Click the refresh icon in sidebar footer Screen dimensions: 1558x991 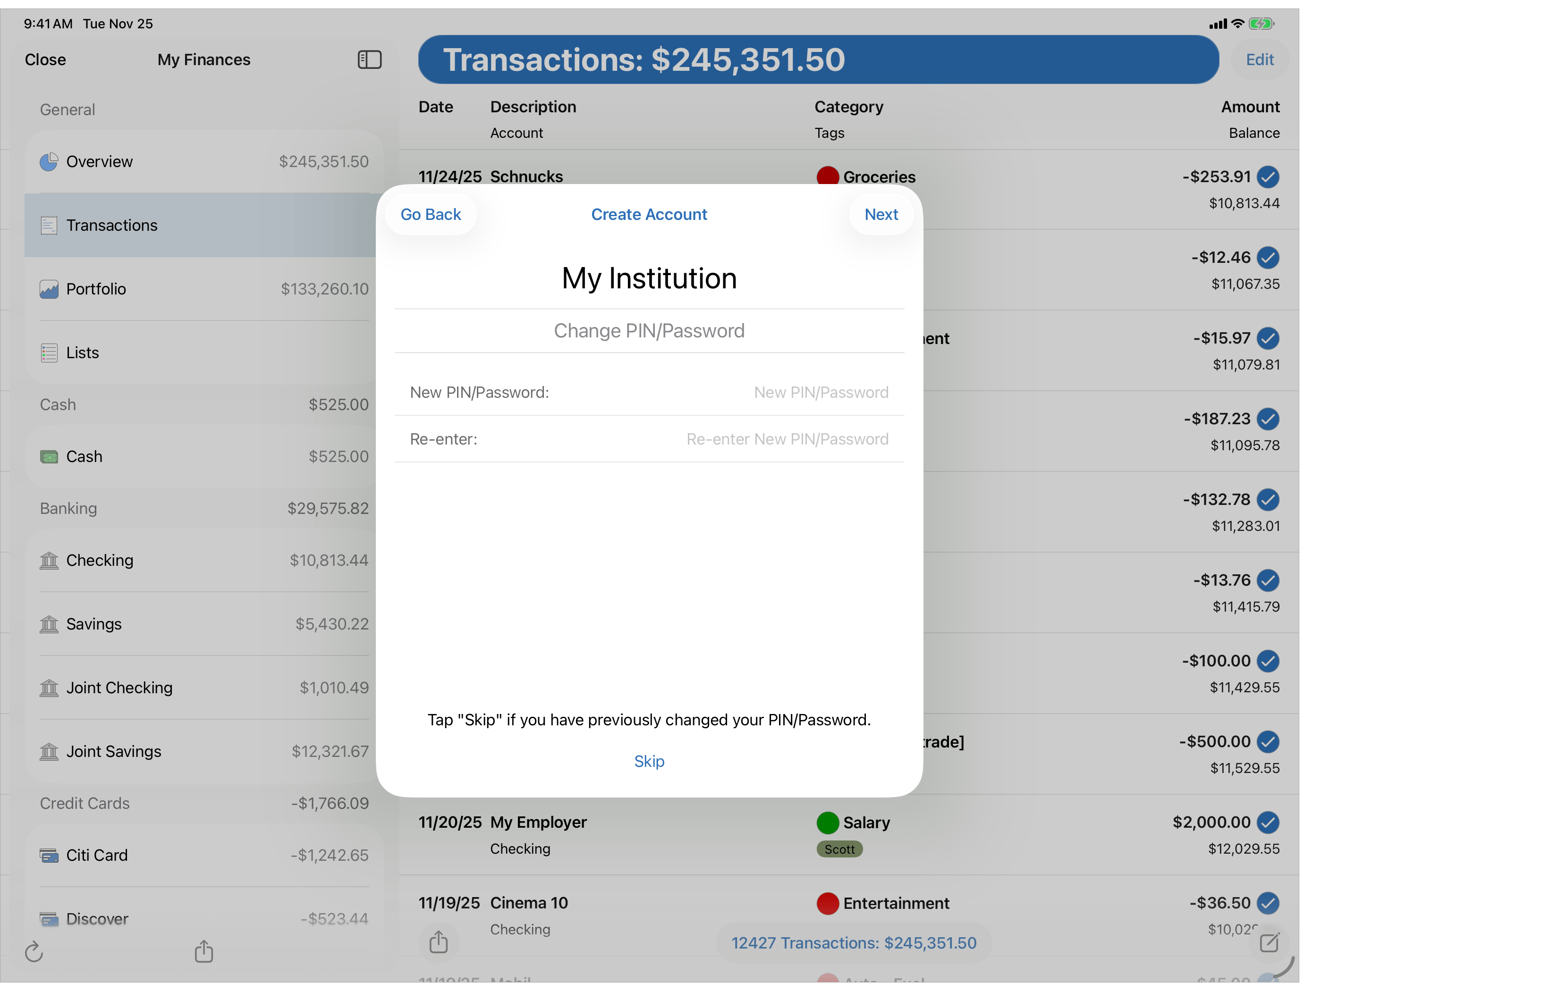[34, 951]
